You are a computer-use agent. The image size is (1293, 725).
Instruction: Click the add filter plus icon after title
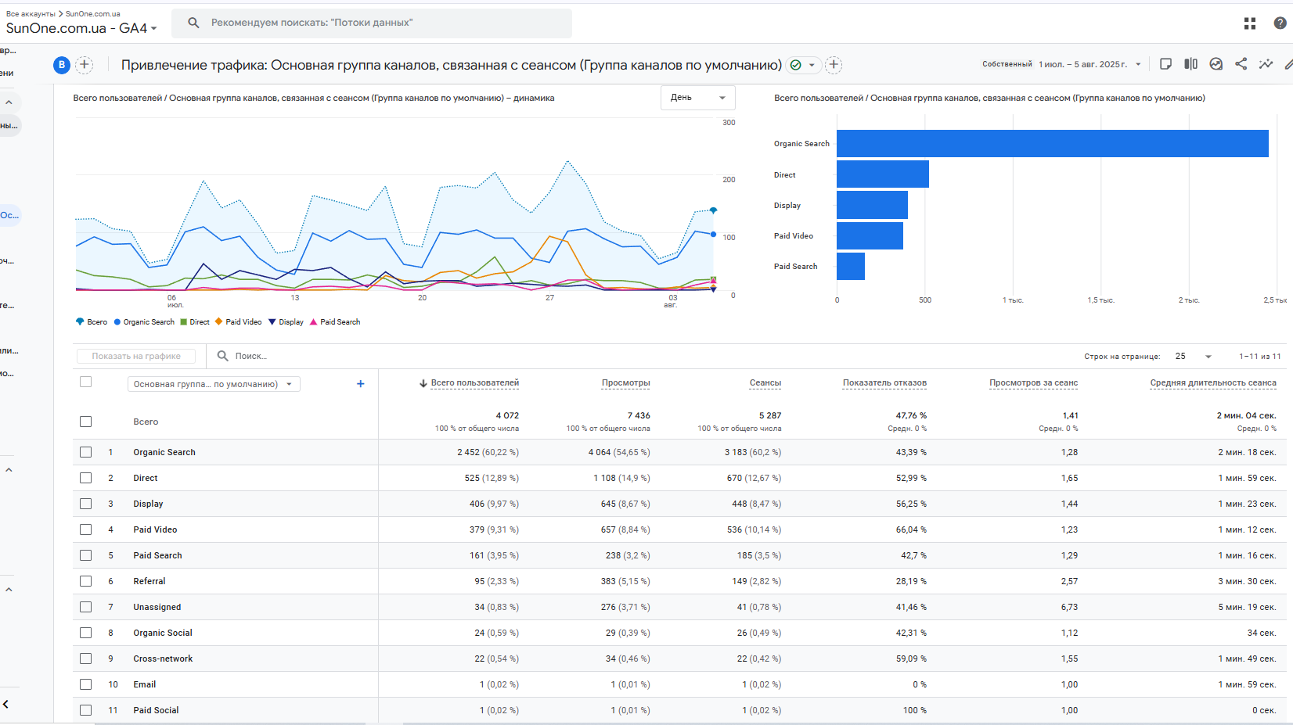tap(834, 65)
